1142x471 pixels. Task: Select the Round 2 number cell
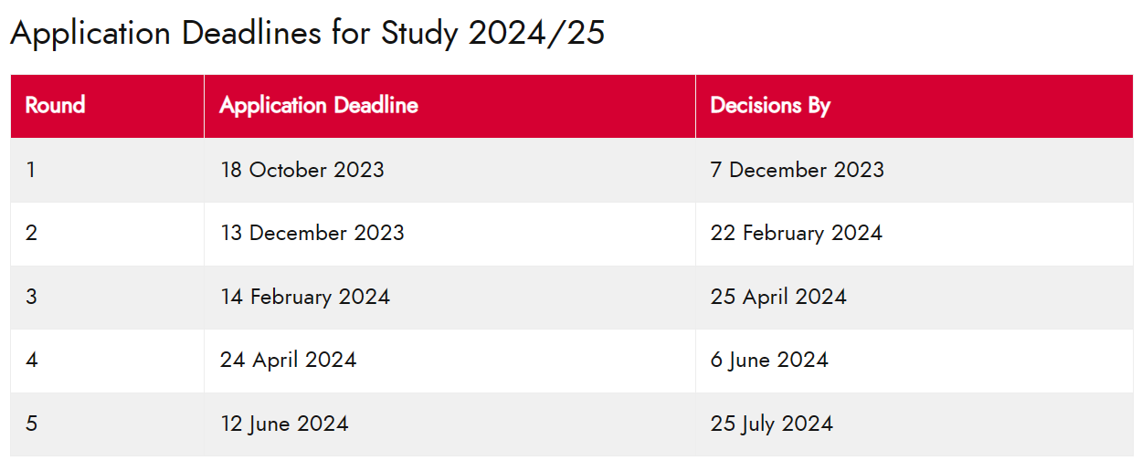[31, 233]
